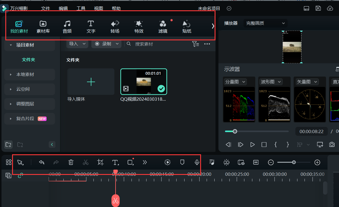This screenshot has height=207, width=339.
Task: Open the 贴纸 (Stickers) panel
Action: tap(187, 27)
